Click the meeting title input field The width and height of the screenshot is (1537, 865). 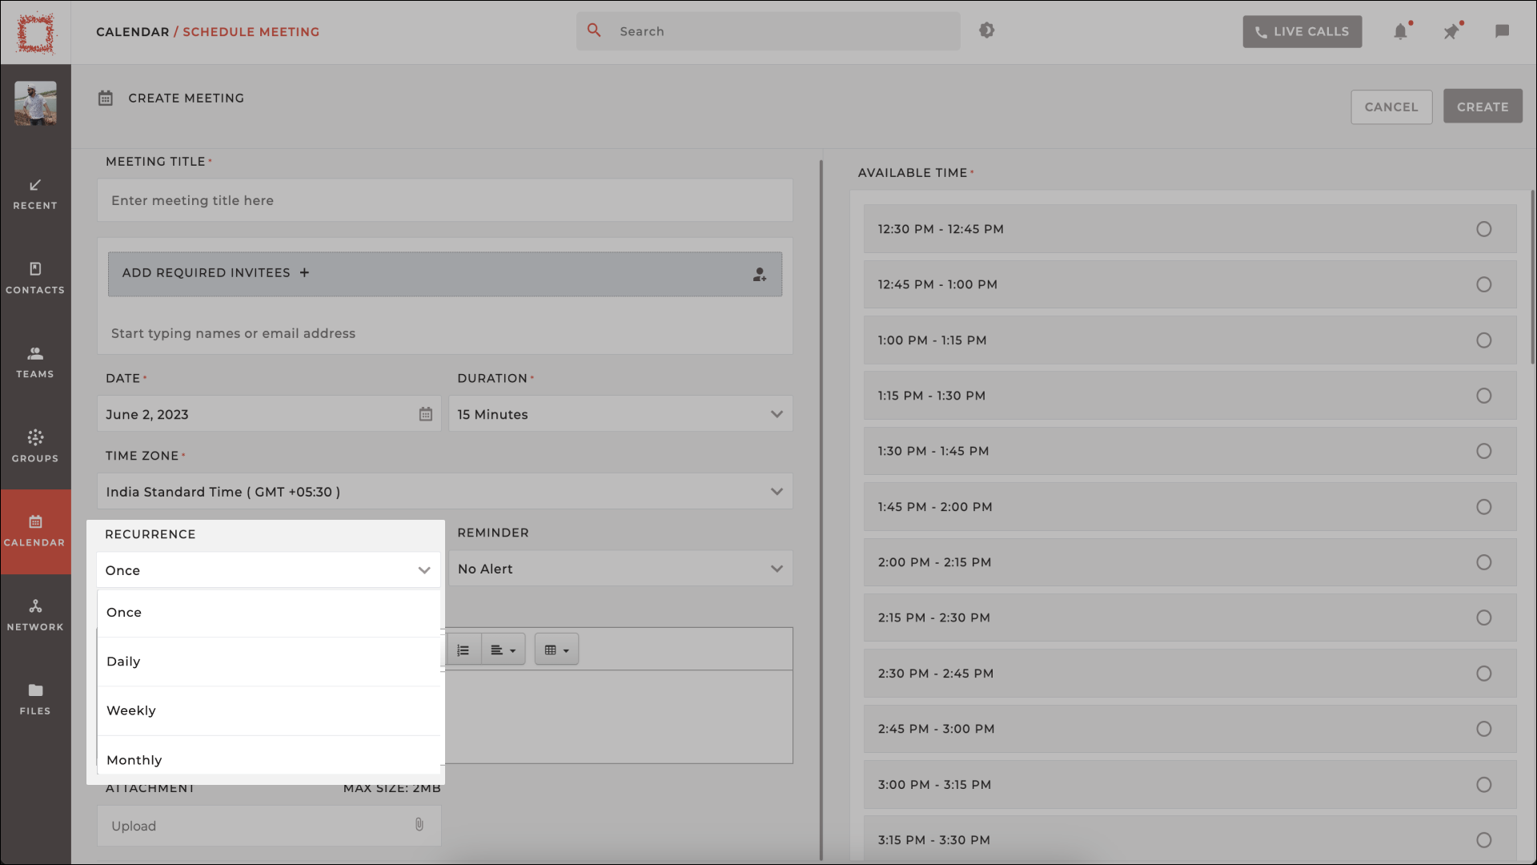click(x=444, y=199)
